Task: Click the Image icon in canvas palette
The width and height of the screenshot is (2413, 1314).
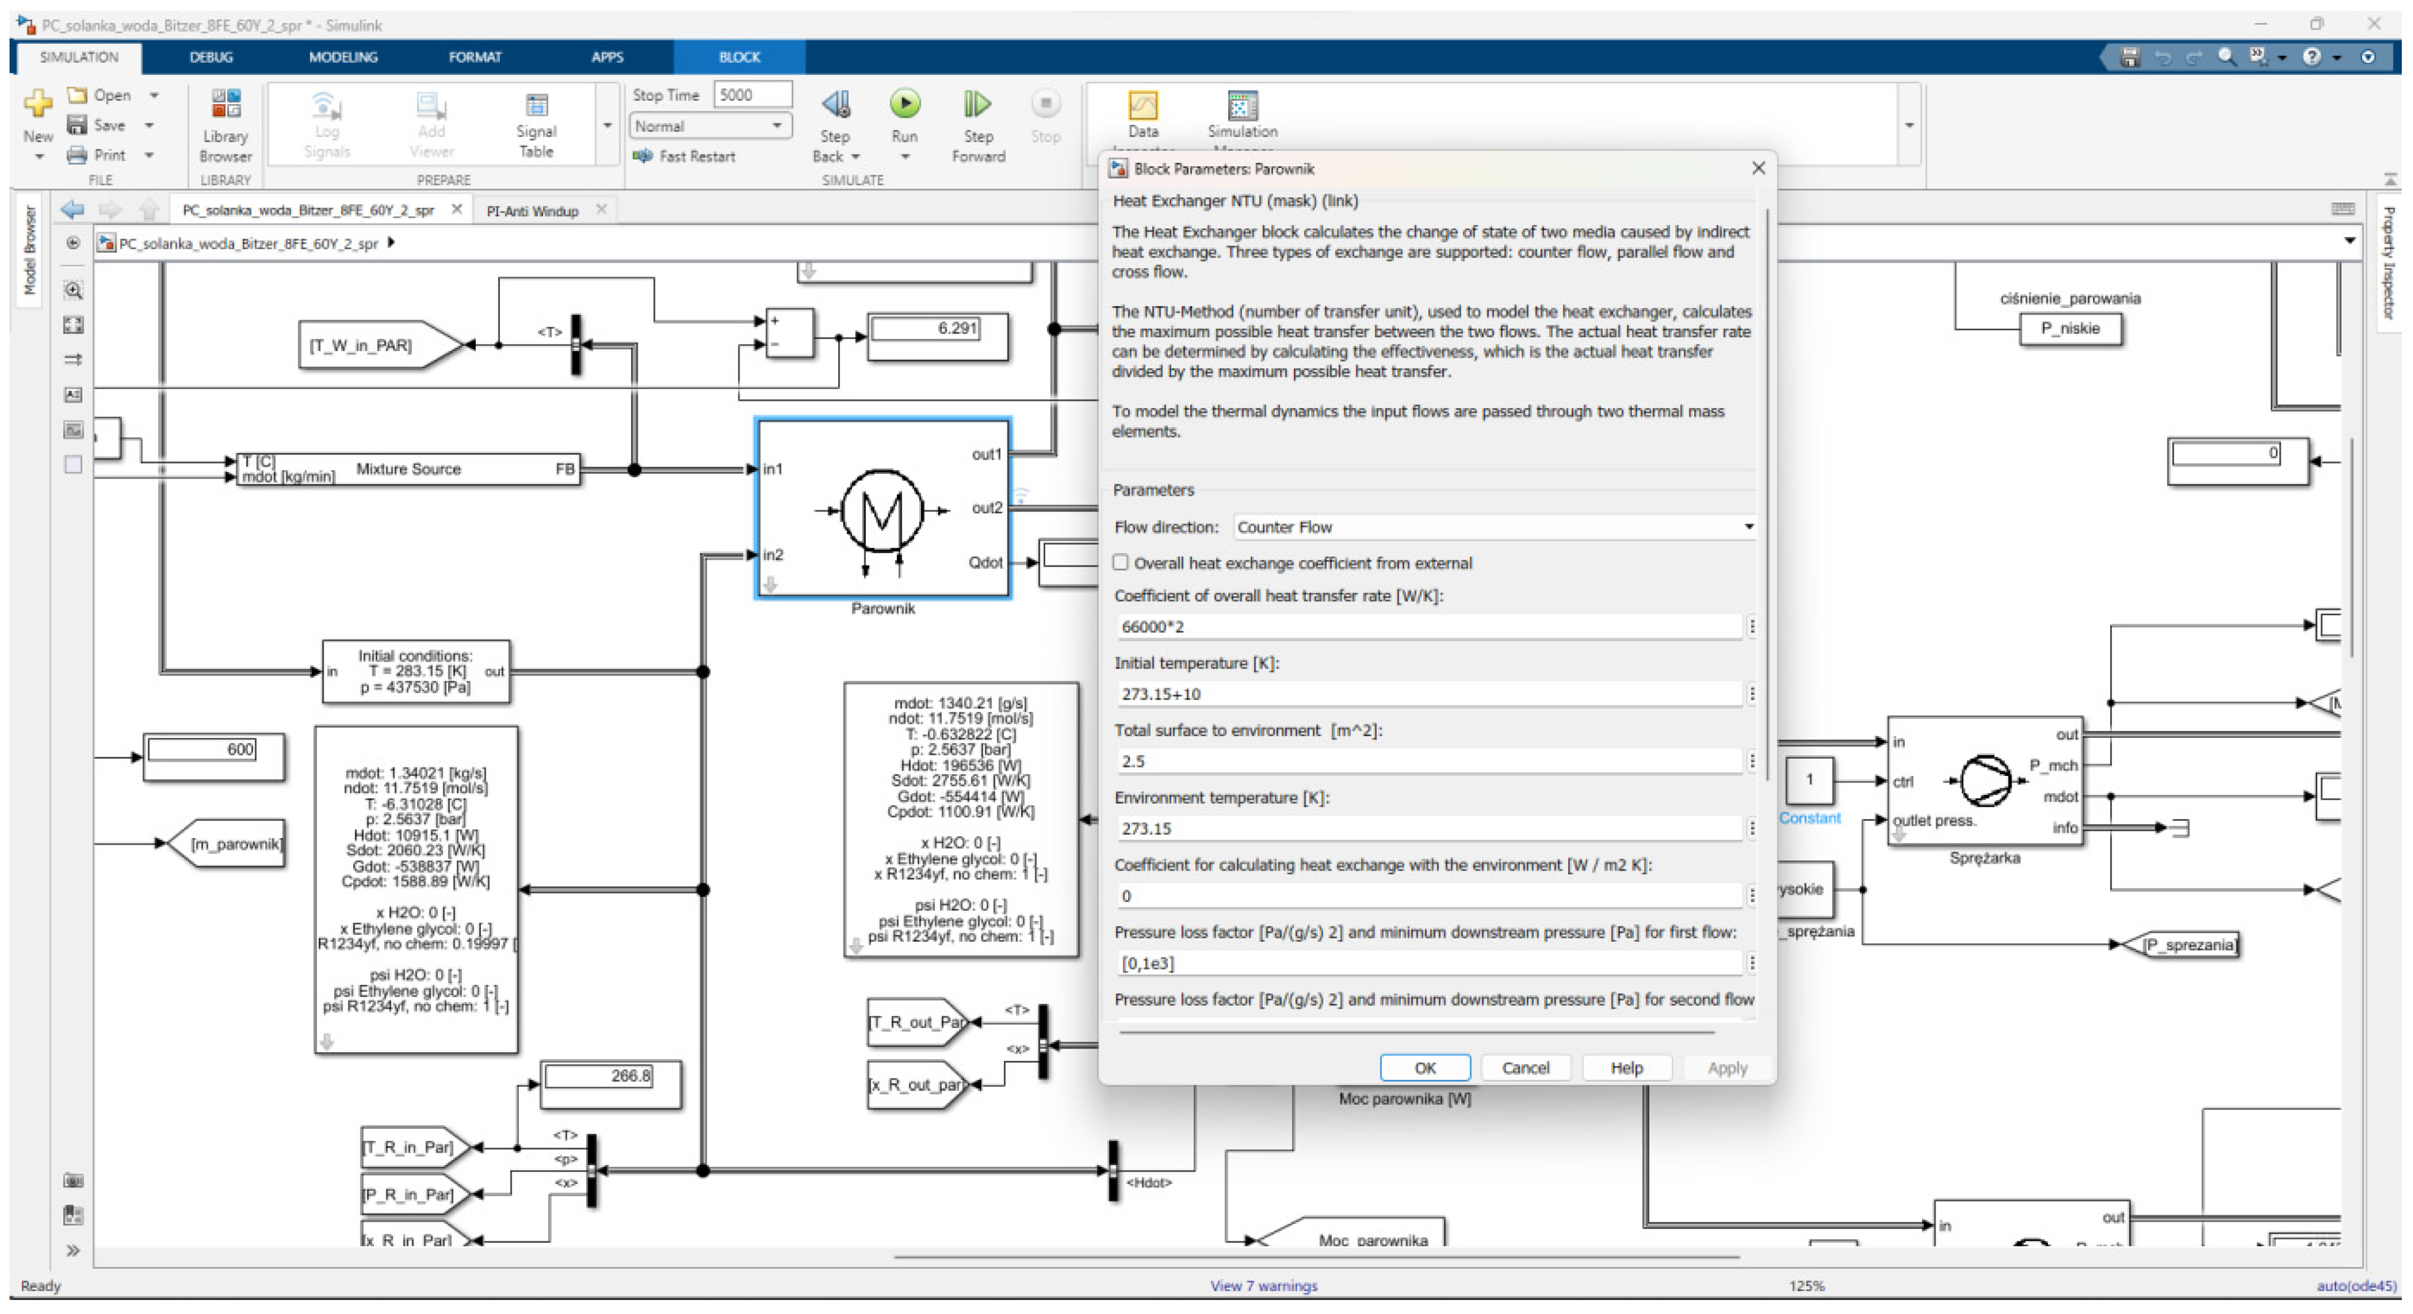Action: [73, 430]
